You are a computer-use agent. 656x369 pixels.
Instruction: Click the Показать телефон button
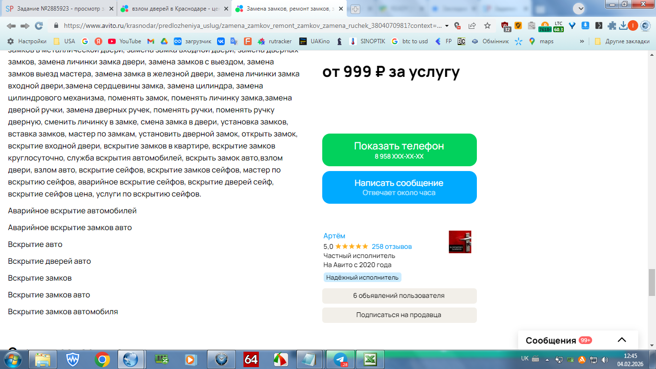click(400, 150)
